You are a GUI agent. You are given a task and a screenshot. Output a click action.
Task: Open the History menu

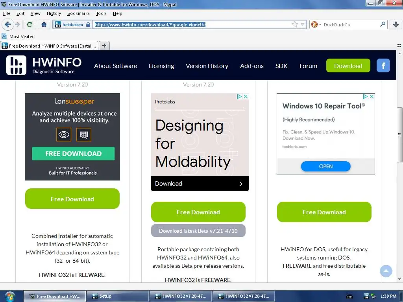[x=54, y=13]
